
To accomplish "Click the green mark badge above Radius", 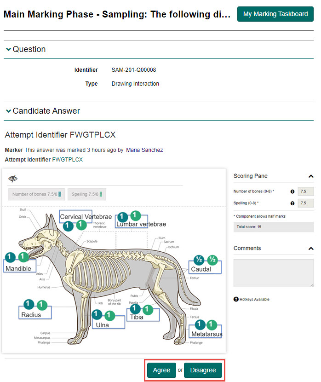I will pyautogui.click(x=42, y=304).
